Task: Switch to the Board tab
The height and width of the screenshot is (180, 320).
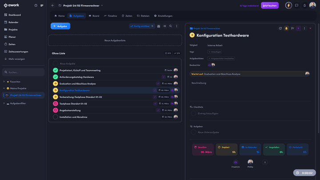Action: (x=93, y=16)
